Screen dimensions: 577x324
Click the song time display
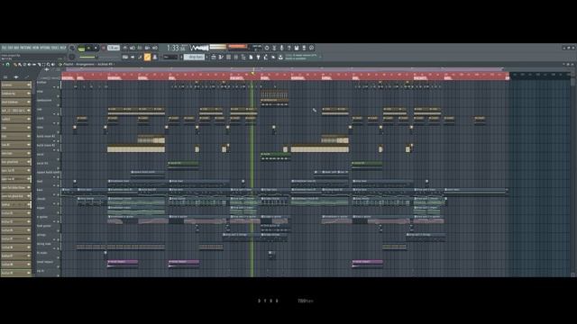(x=177, y=48)
